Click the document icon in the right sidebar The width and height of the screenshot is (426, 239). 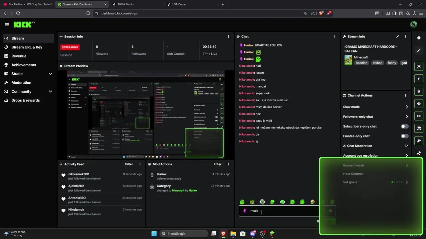click(x=419, y=91)
